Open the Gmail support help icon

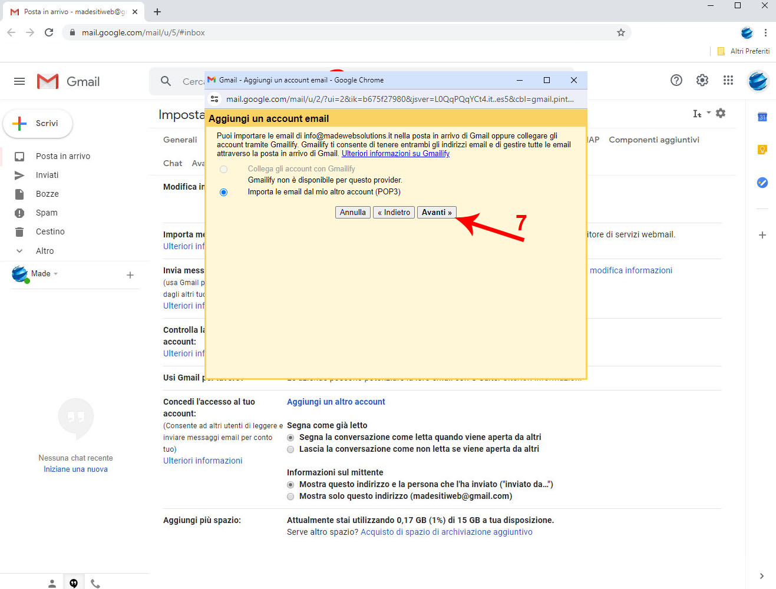tap(676, 80)
